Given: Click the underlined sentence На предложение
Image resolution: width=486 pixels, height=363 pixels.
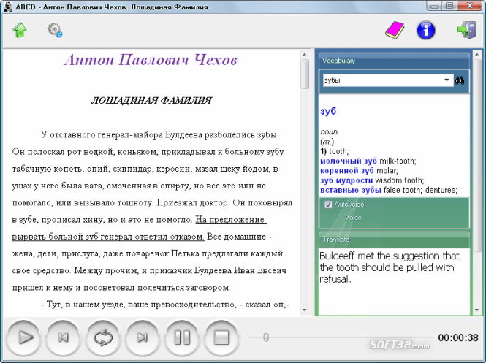Looking at the screenshot, I should [x=231, y=220].
